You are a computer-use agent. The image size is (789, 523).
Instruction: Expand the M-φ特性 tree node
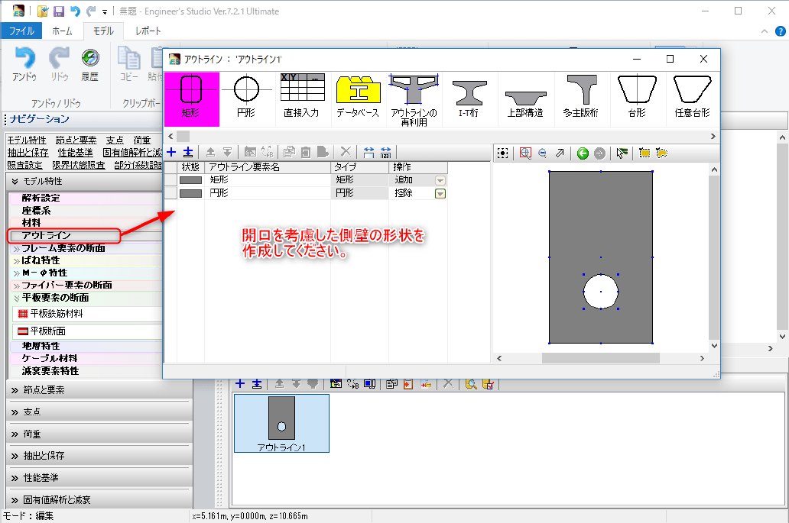[x=17, y=273]
